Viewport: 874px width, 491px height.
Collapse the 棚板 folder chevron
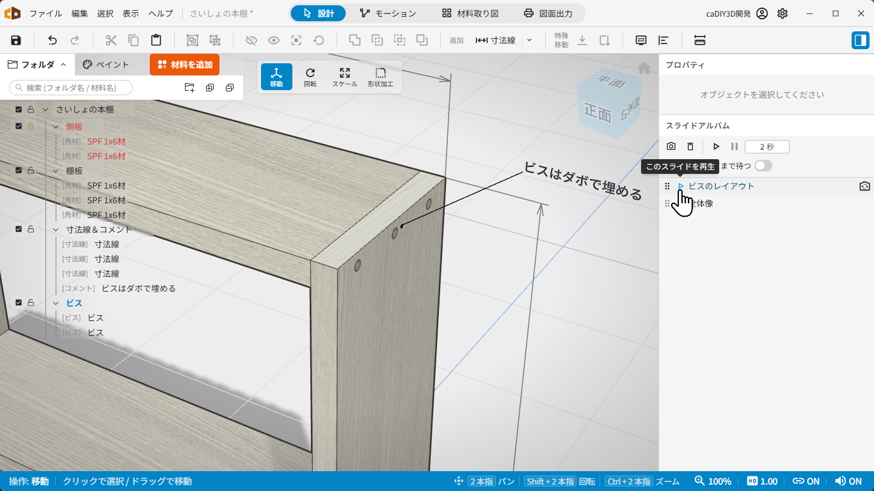[x=56, y=171]
